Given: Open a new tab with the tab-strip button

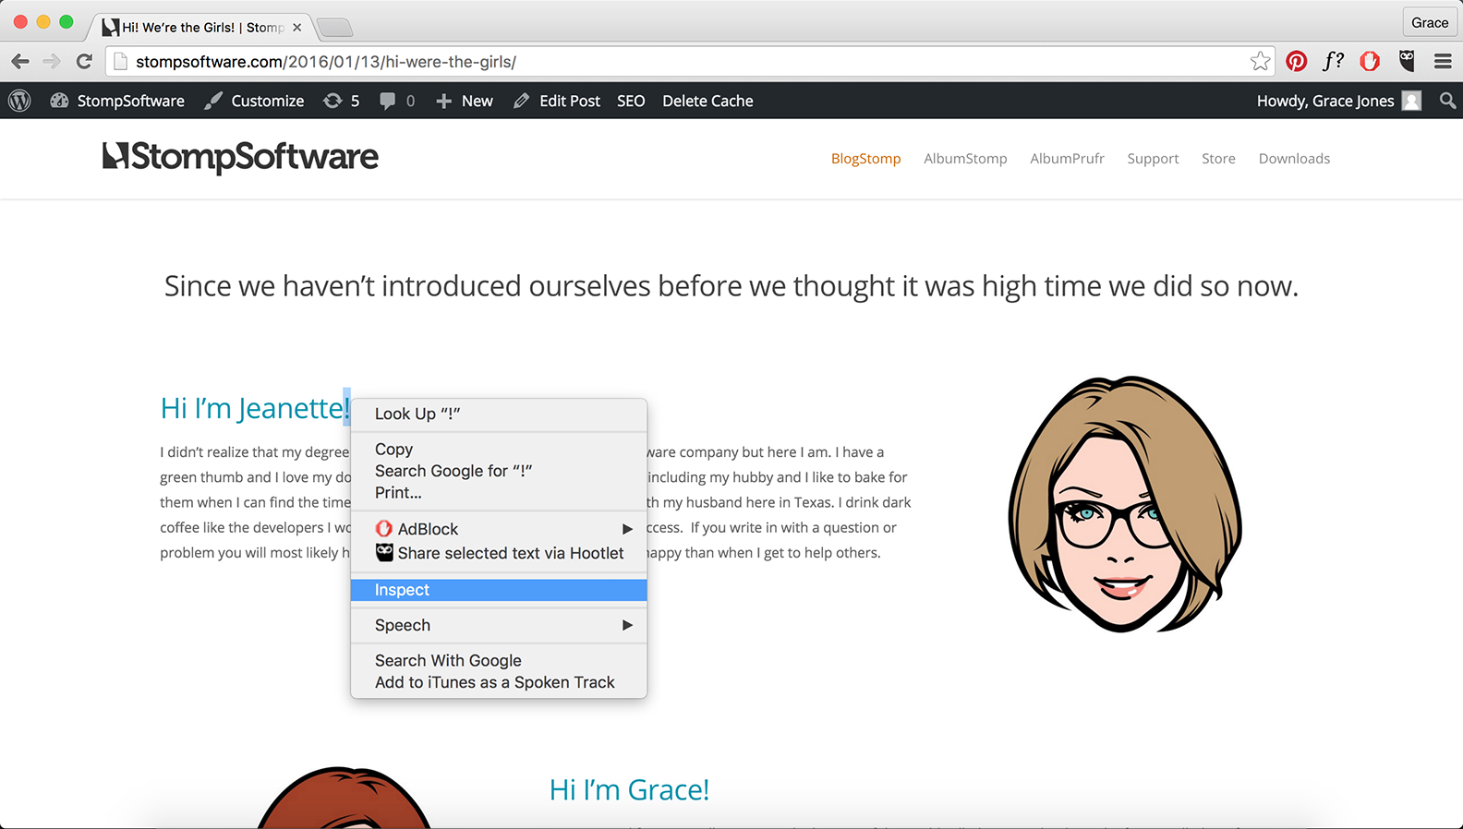Looking at the screenshot, I should point(335,28).
